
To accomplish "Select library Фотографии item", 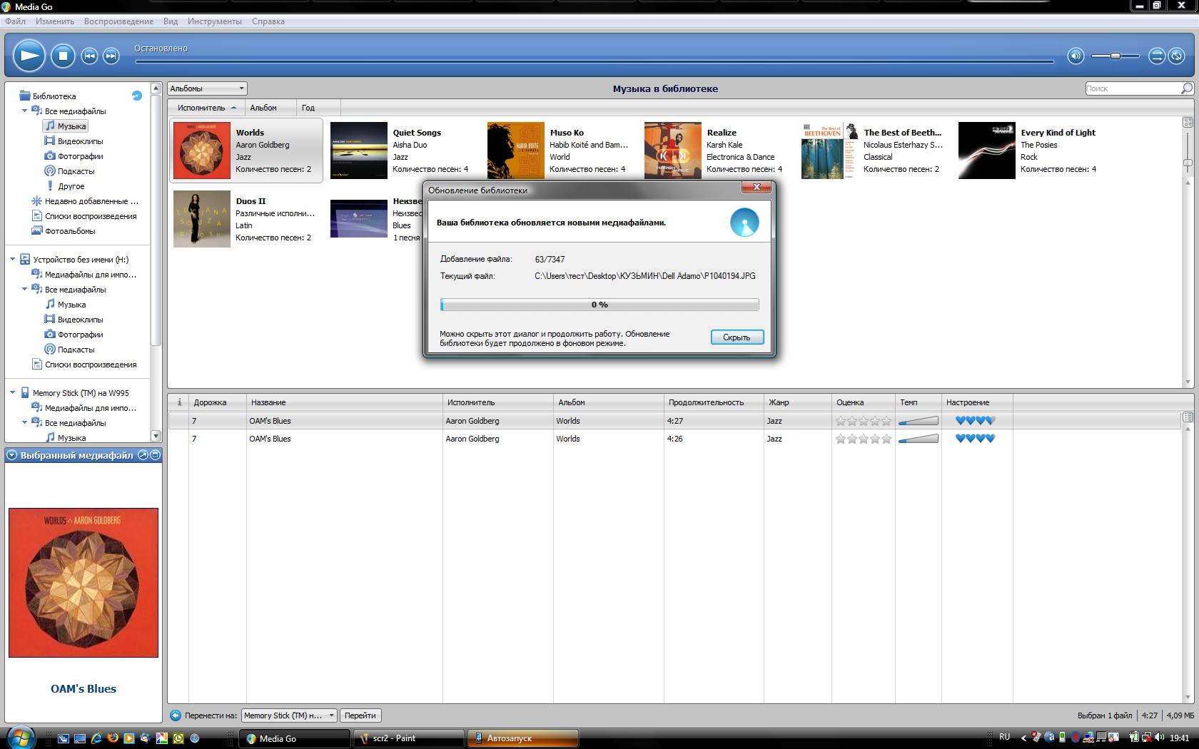I will click(x=80, y=156).
